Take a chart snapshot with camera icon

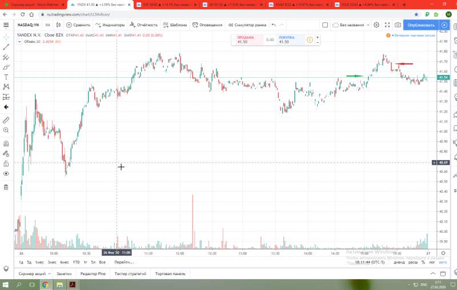[398, 25]
